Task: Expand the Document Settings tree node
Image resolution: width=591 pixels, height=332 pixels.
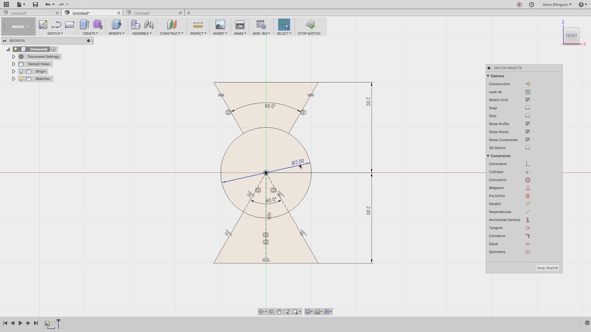Action: click(x=14, y=57)
